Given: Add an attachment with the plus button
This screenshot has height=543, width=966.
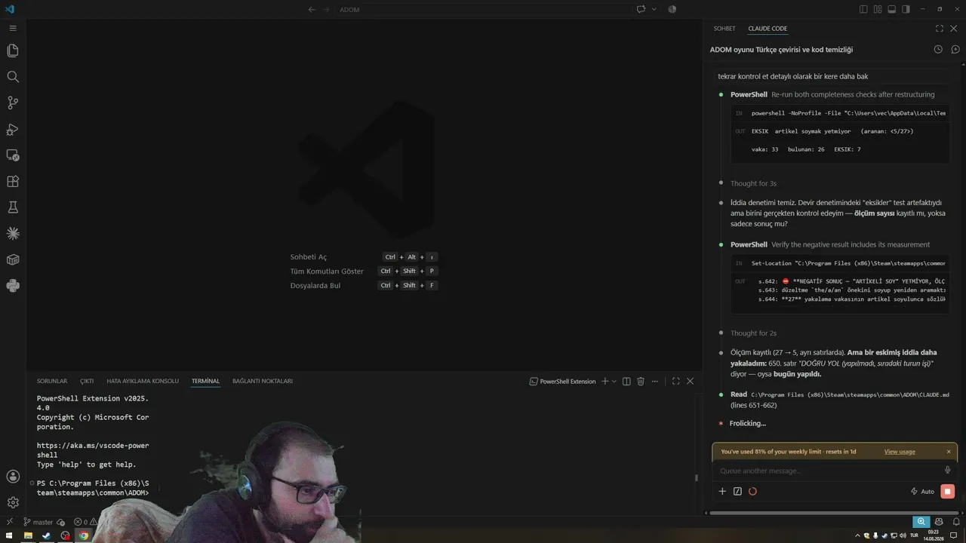Looking at the screenshot, I should [722, 492].
